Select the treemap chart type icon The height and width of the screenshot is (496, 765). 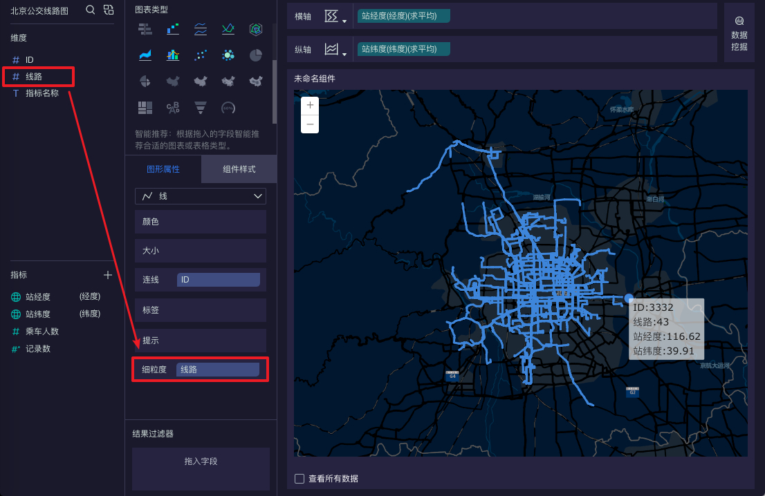[145, 107]
